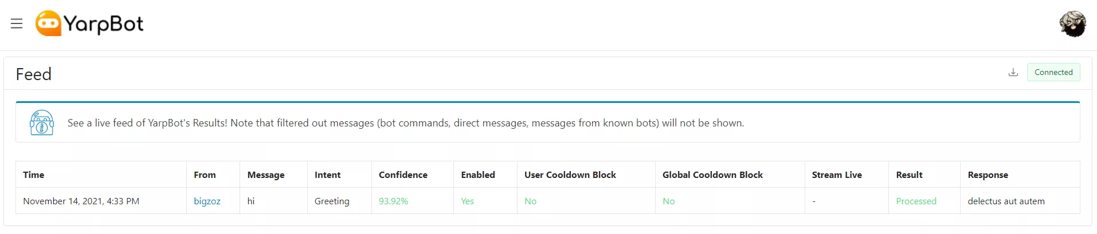Screen dimensions: 1097x234
Task: Click the 93.92% confidence value
Action: click(393, 201)
